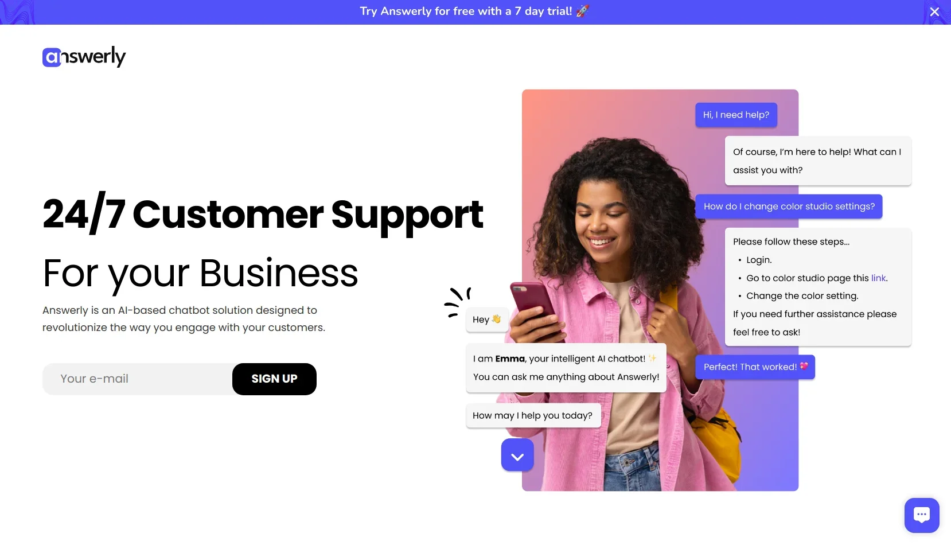Click the rocket emoji in the banner
Image resolution: width=951 pixels, height=549 pixels.
coord(583,11)
